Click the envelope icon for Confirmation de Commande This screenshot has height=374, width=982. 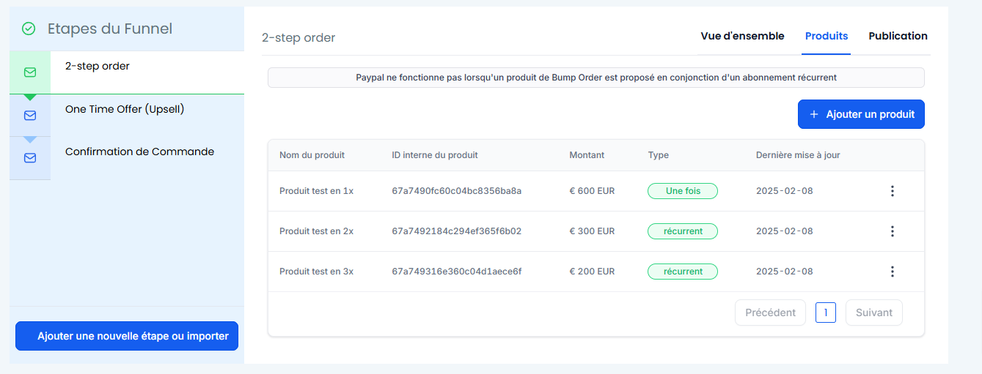click(30, 158)
